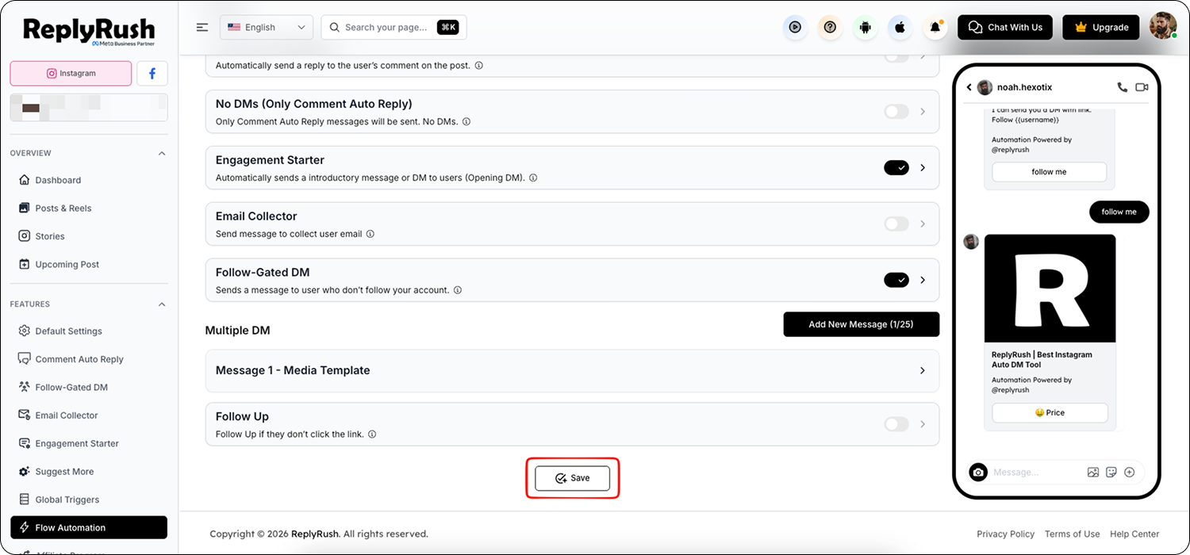Collapse the FEATURES sidebar section
Viewport: 1190px width, 555px height.
162,304
